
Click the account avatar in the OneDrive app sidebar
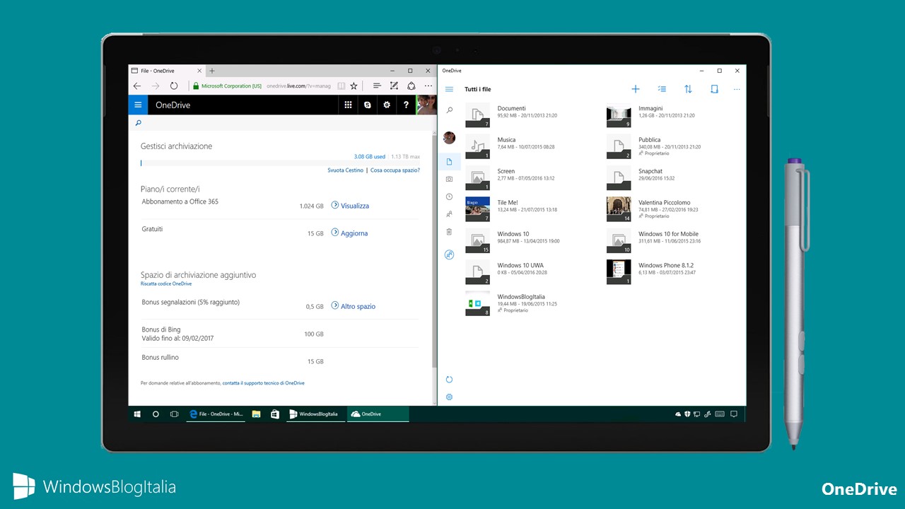click(449, 138)
